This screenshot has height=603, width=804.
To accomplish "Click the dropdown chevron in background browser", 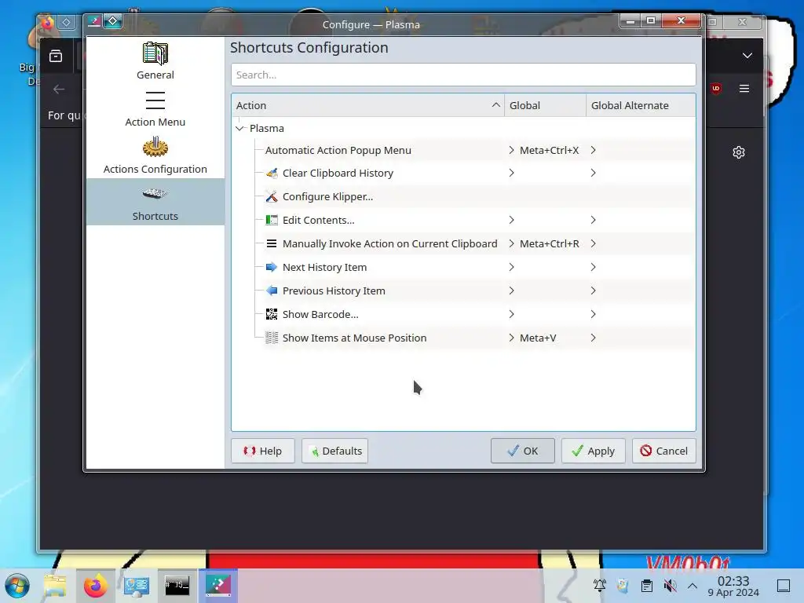I will [747, 56].
